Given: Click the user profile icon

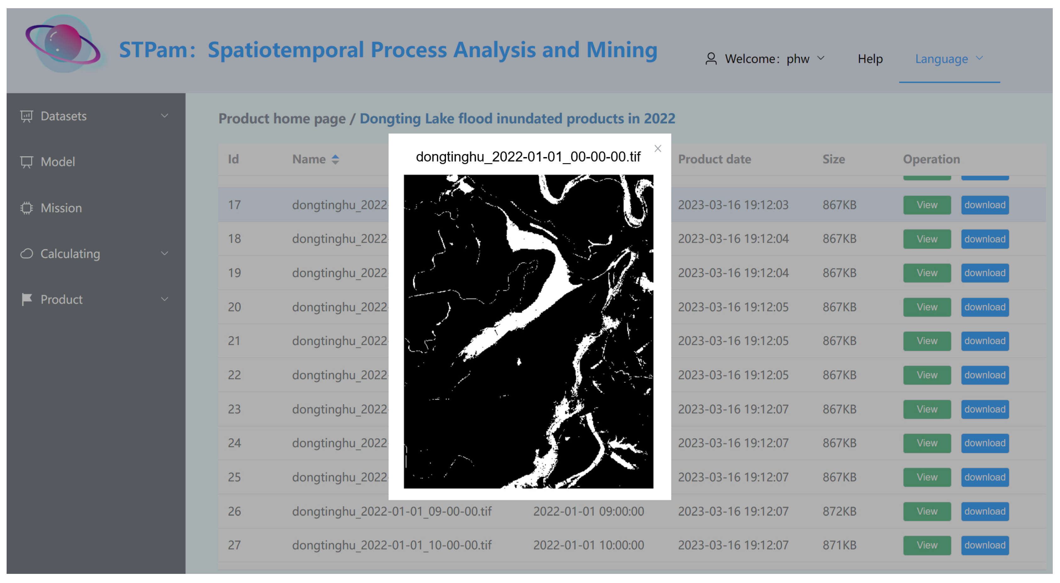Looking at the screenshot, I should 711,59.
